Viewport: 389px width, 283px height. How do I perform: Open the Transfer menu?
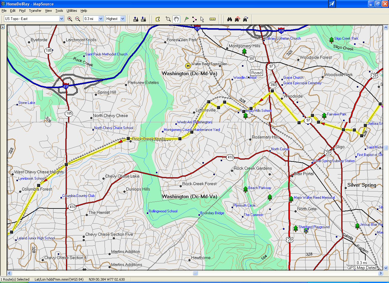pyautogui.click(x=35, y=11)
